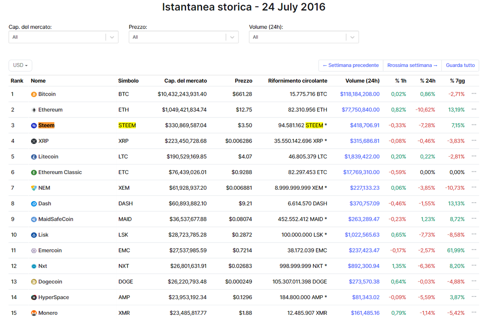Go to Settimana precedente
Image resolution: width=490 pixels, height=319 pixels.
pos(351,65)
